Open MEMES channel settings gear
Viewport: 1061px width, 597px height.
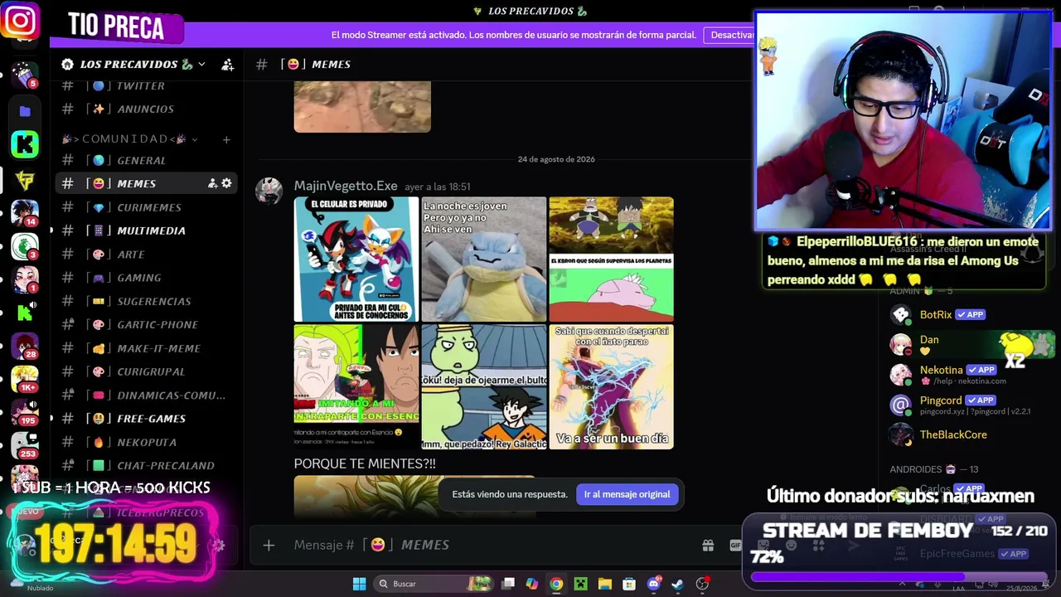(x=226, y=183)
